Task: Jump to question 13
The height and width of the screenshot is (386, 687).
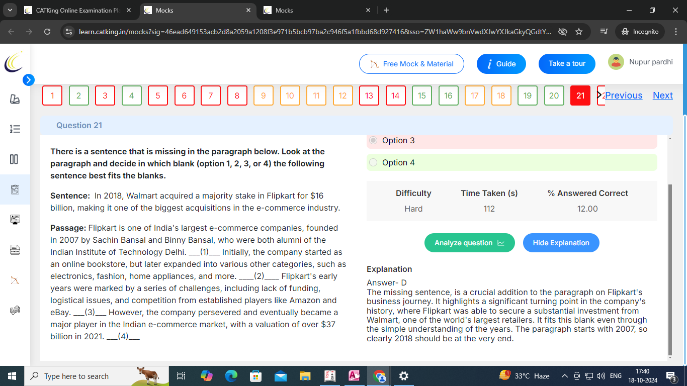Action: point(369,95)
